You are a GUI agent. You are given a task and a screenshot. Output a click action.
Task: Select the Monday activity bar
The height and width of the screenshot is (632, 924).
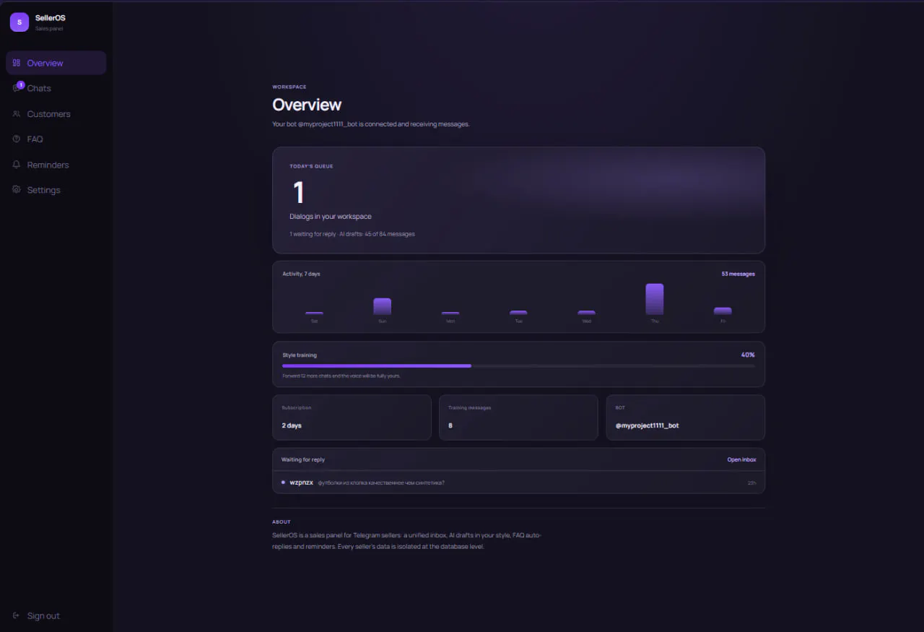[450, 313]
